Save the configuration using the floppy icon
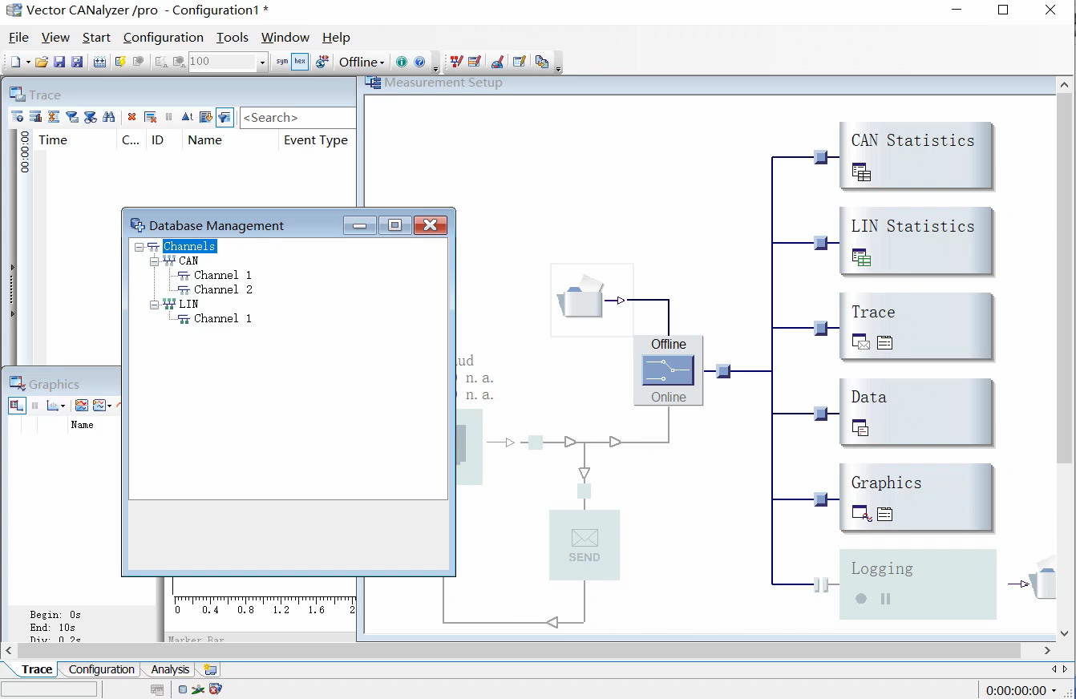This screenshot has height=699, width=1076. click(59, 62)
